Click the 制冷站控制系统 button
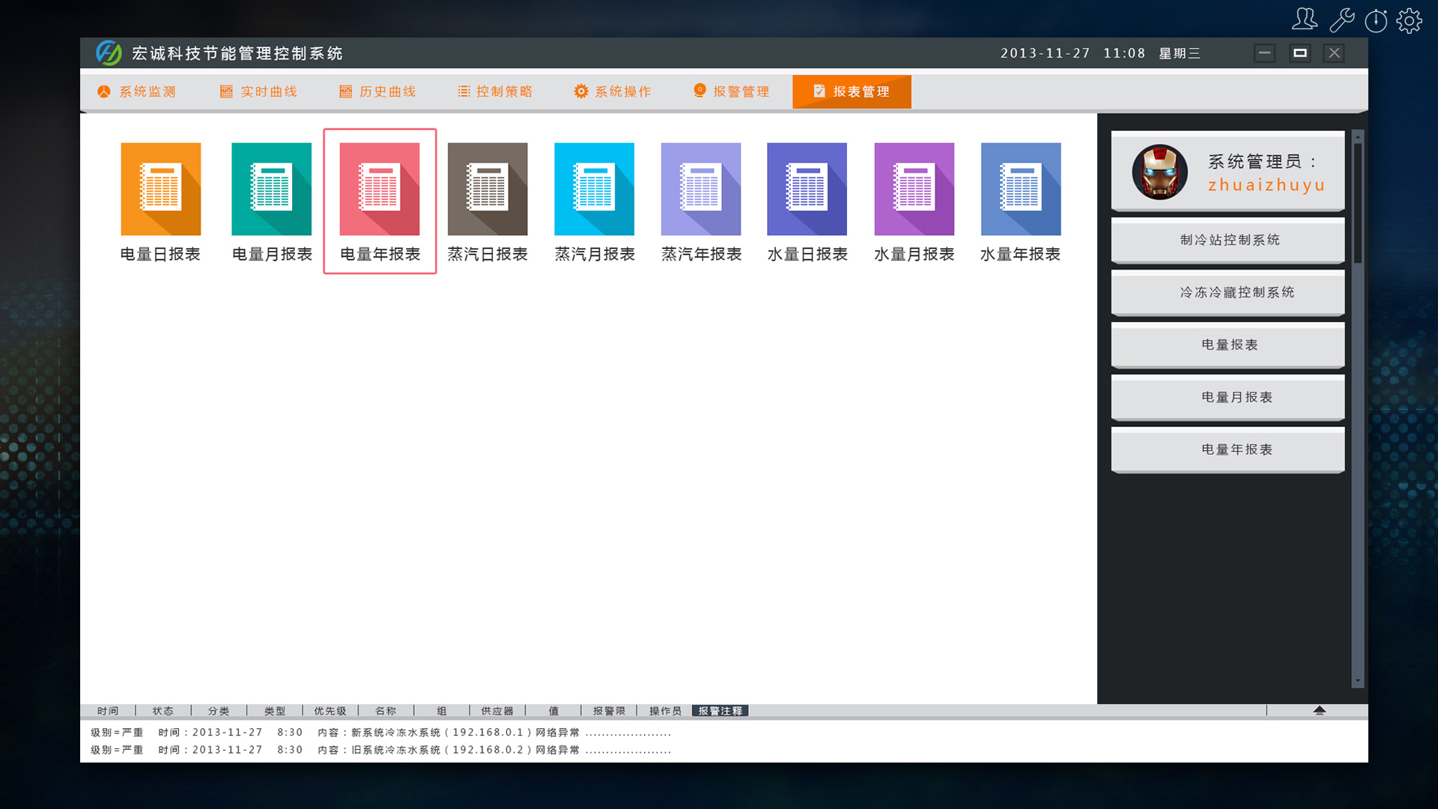The image size is (1438, 809). click(x=1228, y=240)
